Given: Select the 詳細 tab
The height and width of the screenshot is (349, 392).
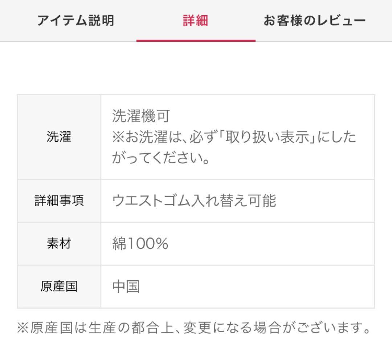Looking at the screenshot, I should point(195,21).
